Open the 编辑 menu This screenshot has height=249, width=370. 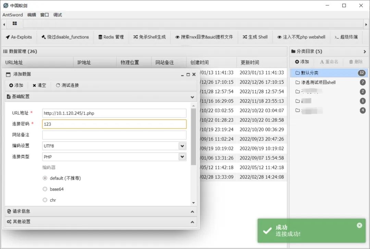(x=32, y=15)
